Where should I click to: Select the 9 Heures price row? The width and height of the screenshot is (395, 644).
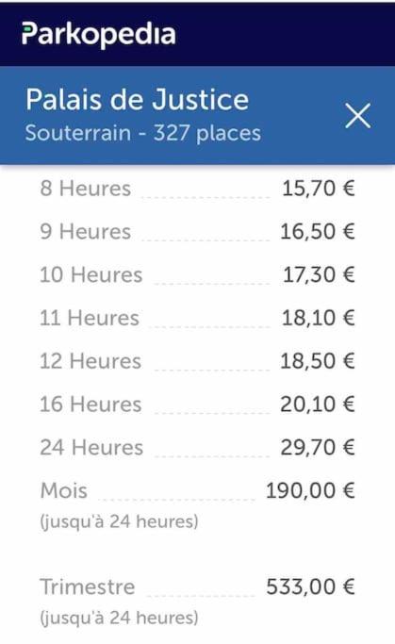[198, 232]
